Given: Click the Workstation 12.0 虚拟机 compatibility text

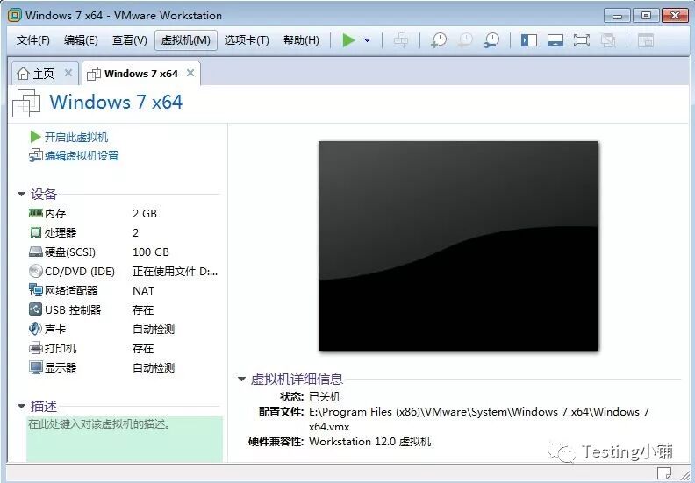Looking at the screenshot, I should [x=369, y=442].
